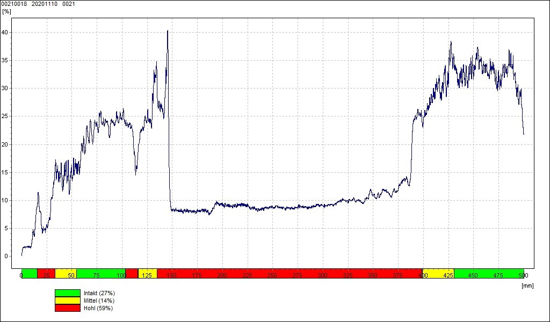Click the green Intakt legend swatch

(x=68, y=293)
